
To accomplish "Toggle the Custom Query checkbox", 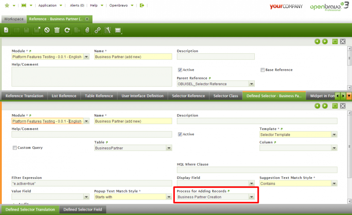I will point(15,148).
